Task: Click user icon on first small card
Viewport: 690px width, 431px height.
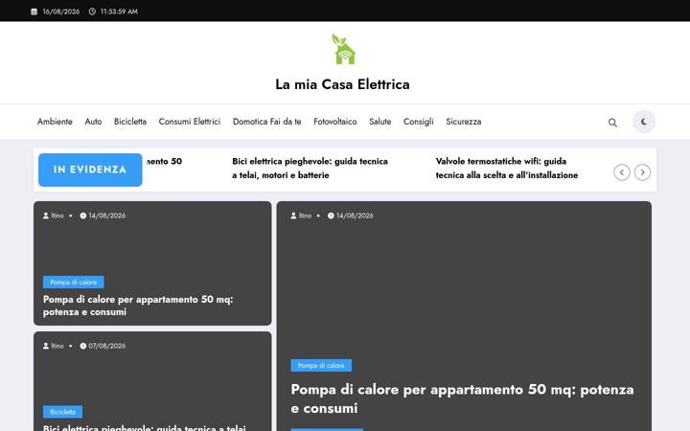Action: 46,215
